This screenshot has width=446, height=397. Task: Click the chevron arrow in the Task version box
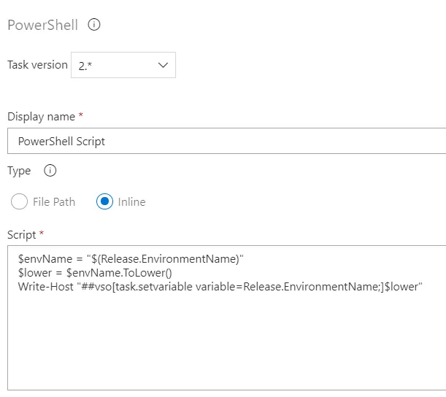coord(163,65)
